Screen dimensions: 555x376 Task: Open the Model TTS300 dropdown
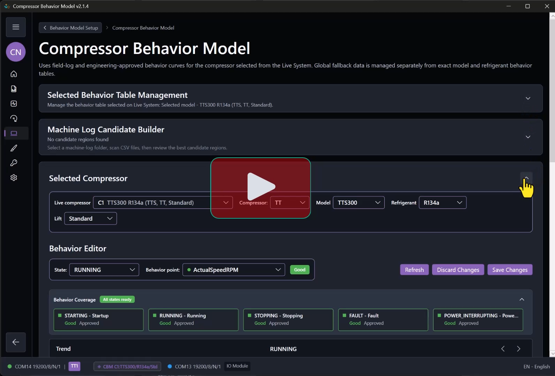(x=359, y=203)
